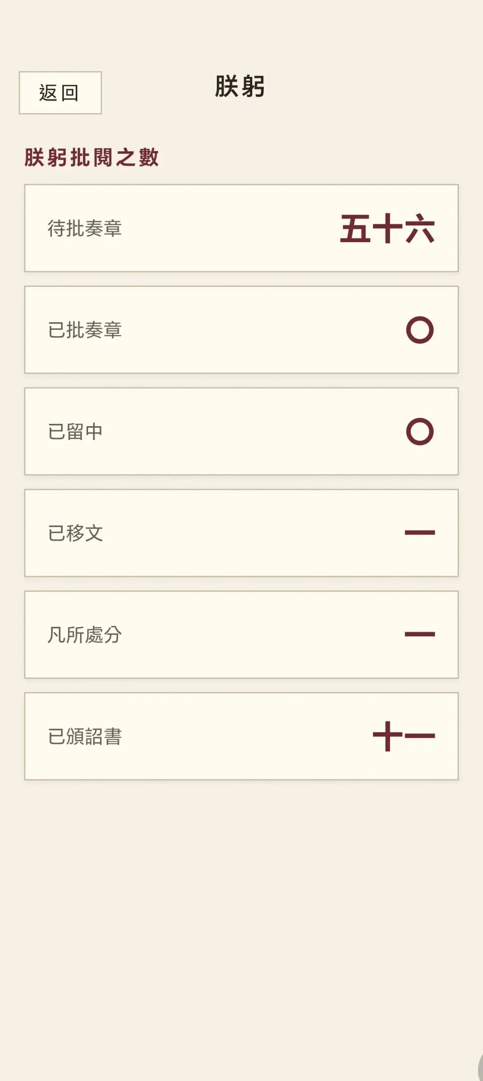
Task: Click the 已頒詔書 label text
Action: 85,736
